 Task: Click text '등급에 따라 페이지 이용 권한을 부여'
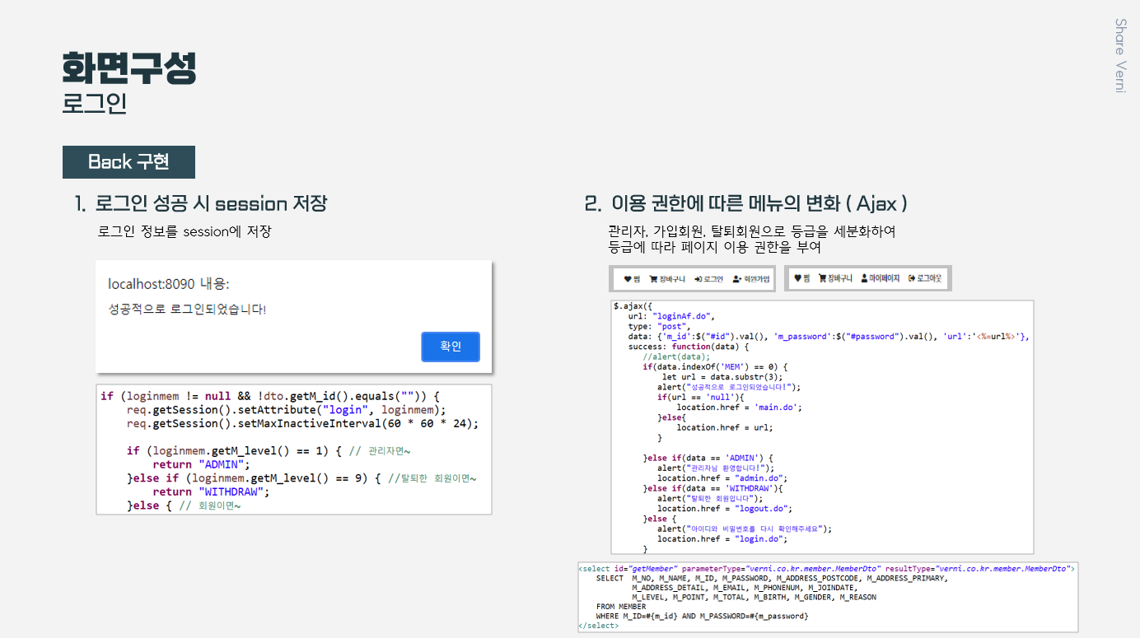(714, 246)
